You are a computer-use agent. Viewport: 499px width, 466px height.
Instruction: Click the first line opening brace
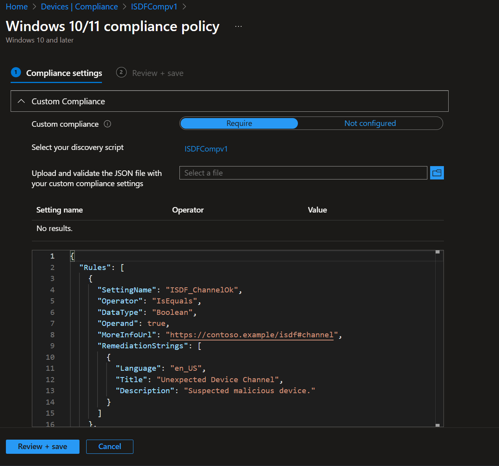[x=72, y=256]
